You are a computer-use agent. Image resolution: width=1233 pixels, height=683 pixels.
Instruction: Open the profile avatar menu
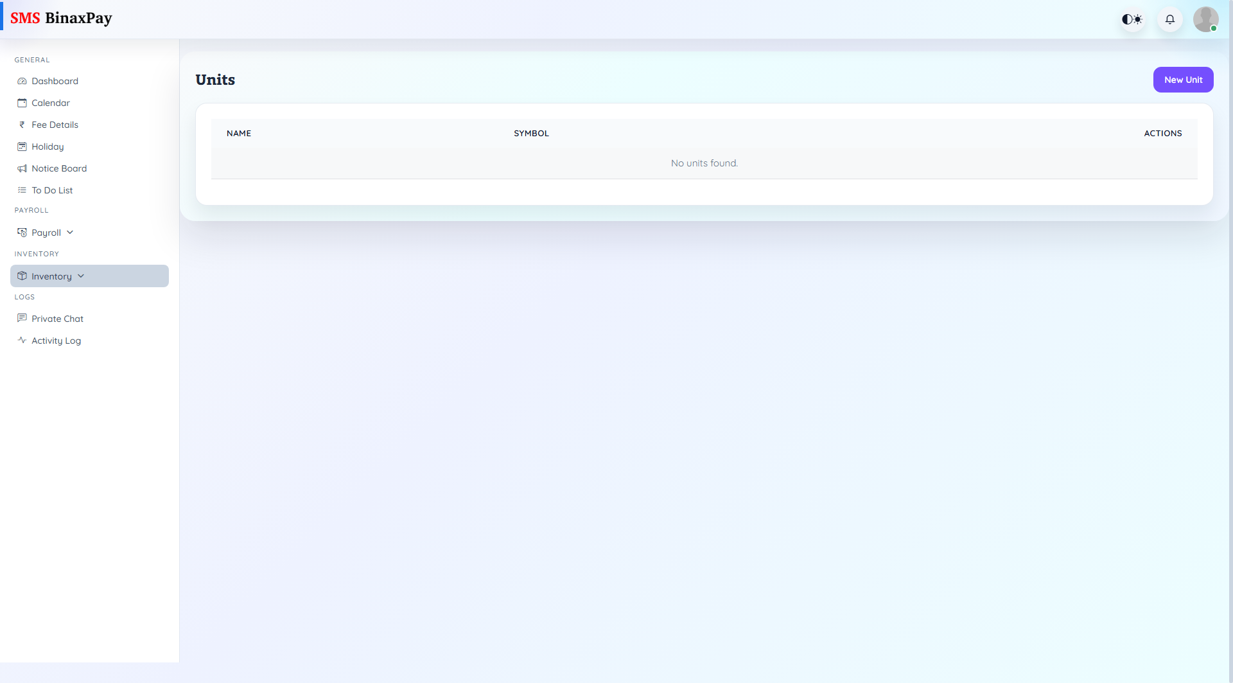[1206, 19]
